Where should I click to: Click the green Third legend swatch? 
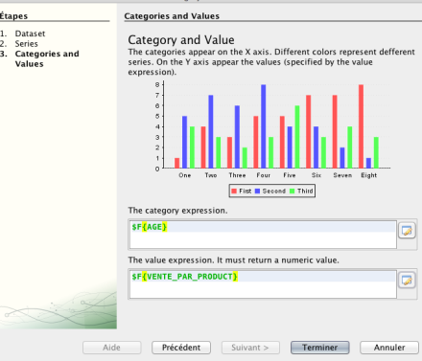293,191
